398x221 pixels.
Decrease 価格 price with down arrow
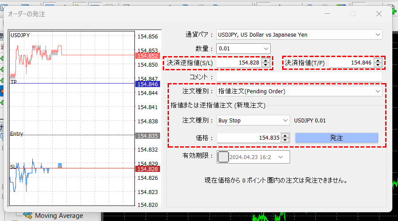[x=285, y=140]
